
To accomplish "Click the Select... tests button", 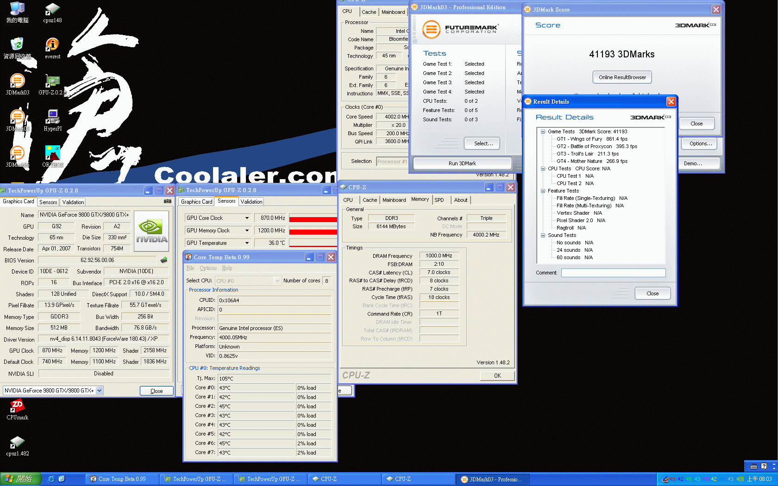I will (x=482, y=143).
